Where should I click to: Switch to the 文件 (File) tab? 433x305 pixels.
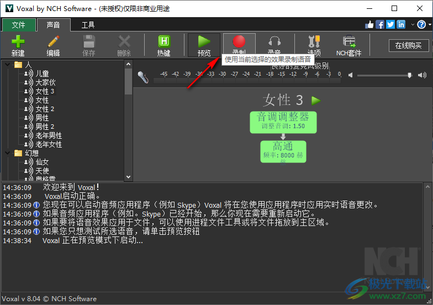point(19,25)
